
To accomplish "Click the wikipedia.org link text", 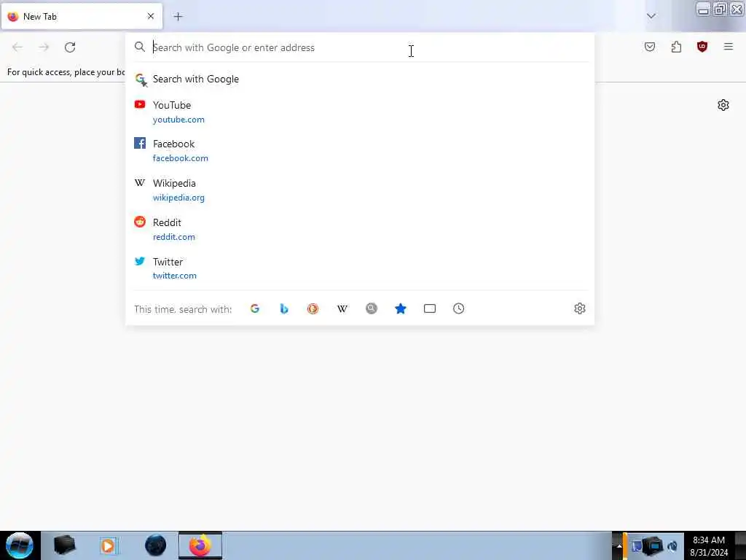I will click(178, 198).
